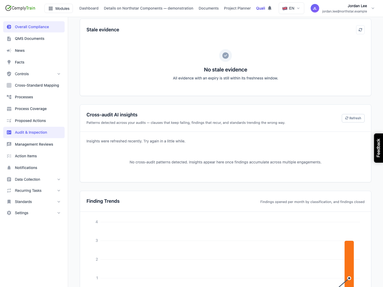Click the Processes diagram icon

[x=9, y=97]
